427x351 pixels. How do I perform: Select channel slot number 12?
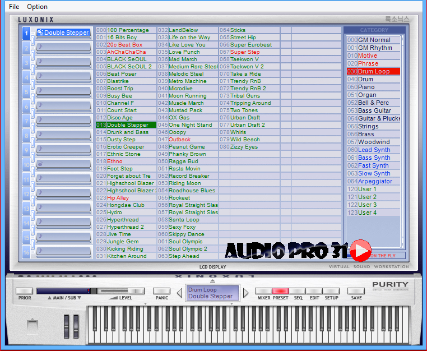(26, 194)
